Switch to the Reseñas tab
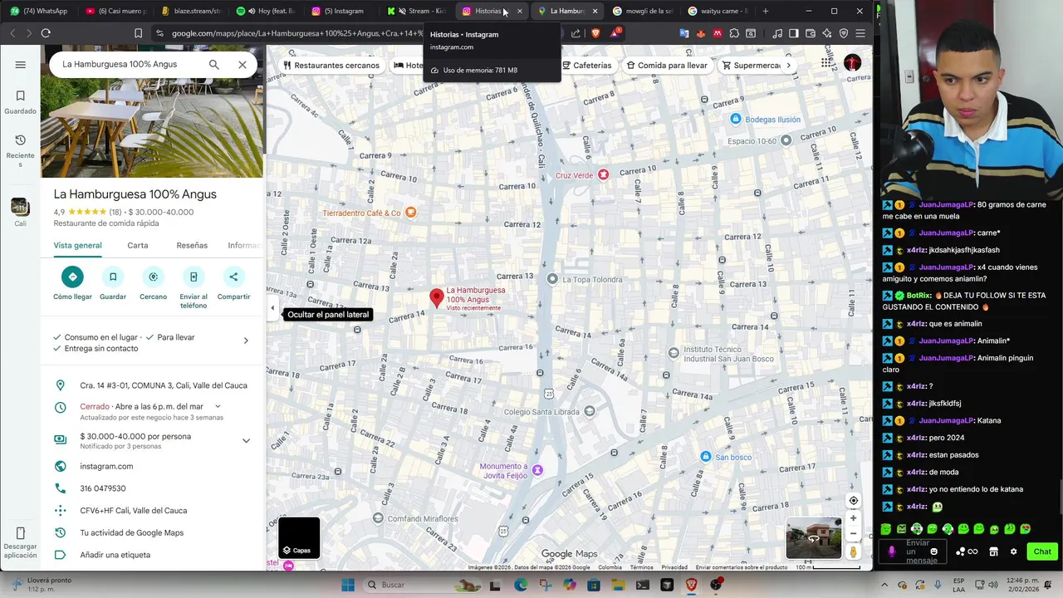This screenshot has width=1063, height=598. (x=192, y=245)
